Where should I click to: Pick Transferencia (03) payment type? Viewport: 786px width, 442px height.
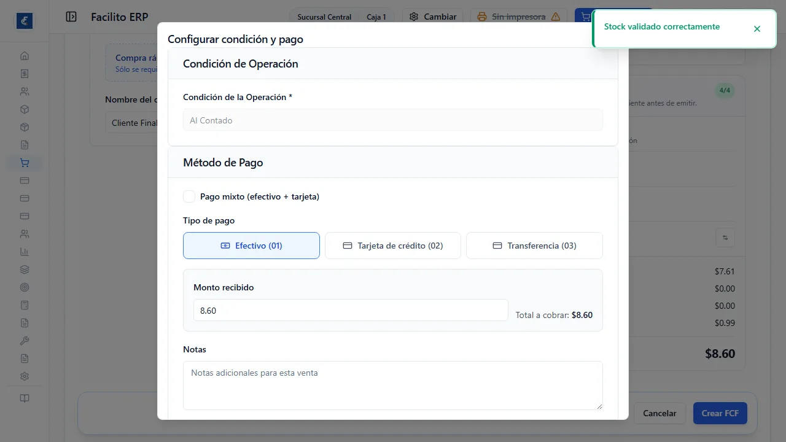(x=534, y=246)
